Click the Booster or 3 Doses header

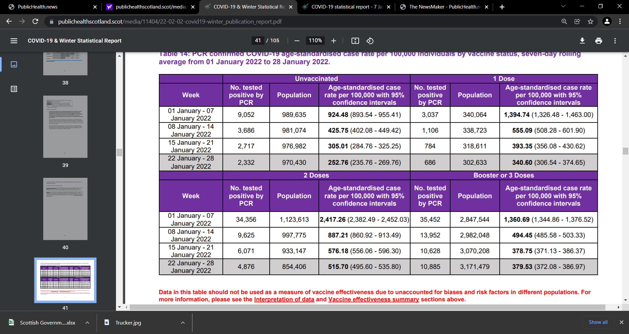pos(504,175)
